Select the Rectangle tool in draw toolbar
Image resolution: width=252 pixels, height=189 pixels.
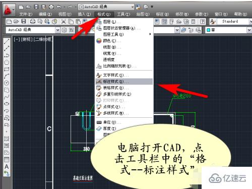tap(7, 69)
